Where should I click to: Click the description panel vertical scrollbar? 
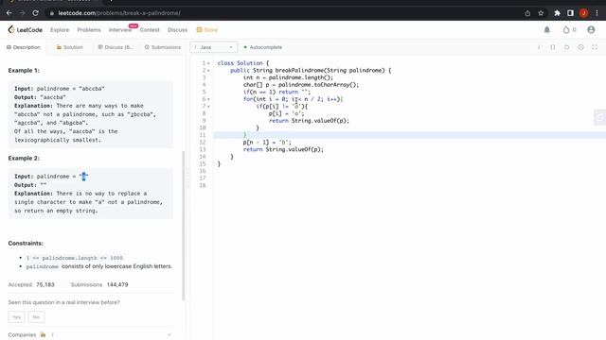(183, 226)
